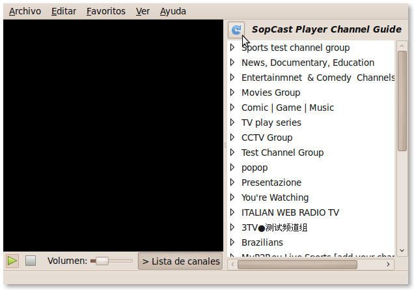414x290 pixels.
Task: Expand the CCTV Group node
Action: pyautogui.click(x=232, y=138)
